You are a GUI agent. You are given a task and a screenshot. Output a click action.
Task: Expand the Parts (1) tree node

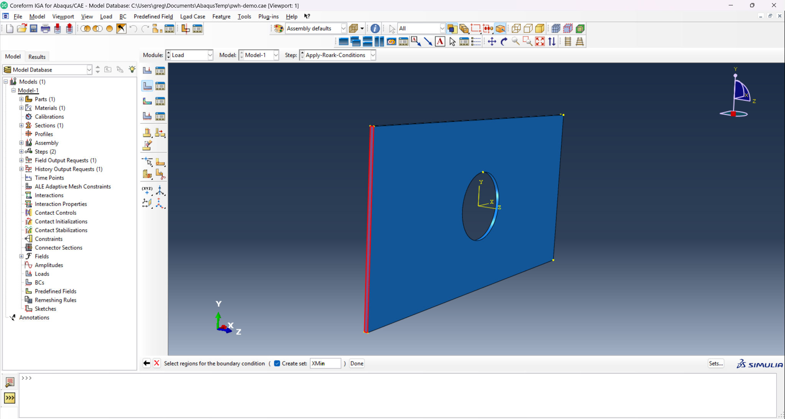pos(21,99)
